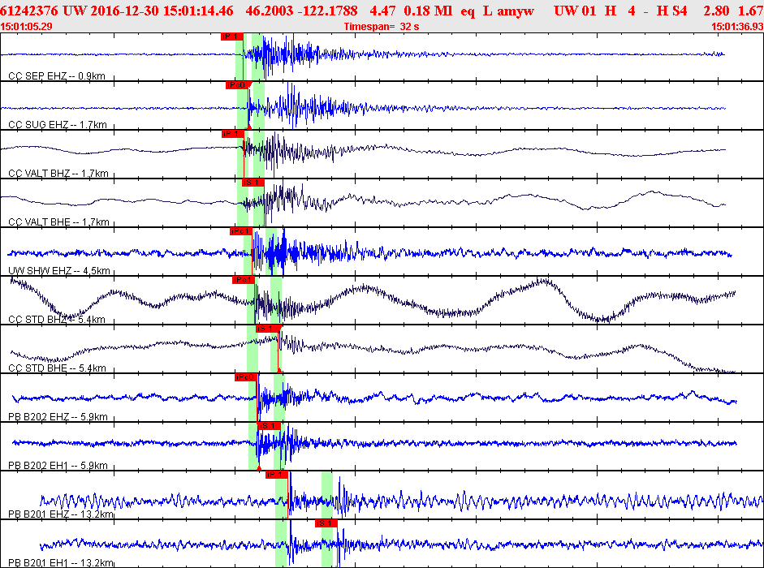
Task: Click the iS 1 pick flag on PB B201 EH1
Action: 326,523
